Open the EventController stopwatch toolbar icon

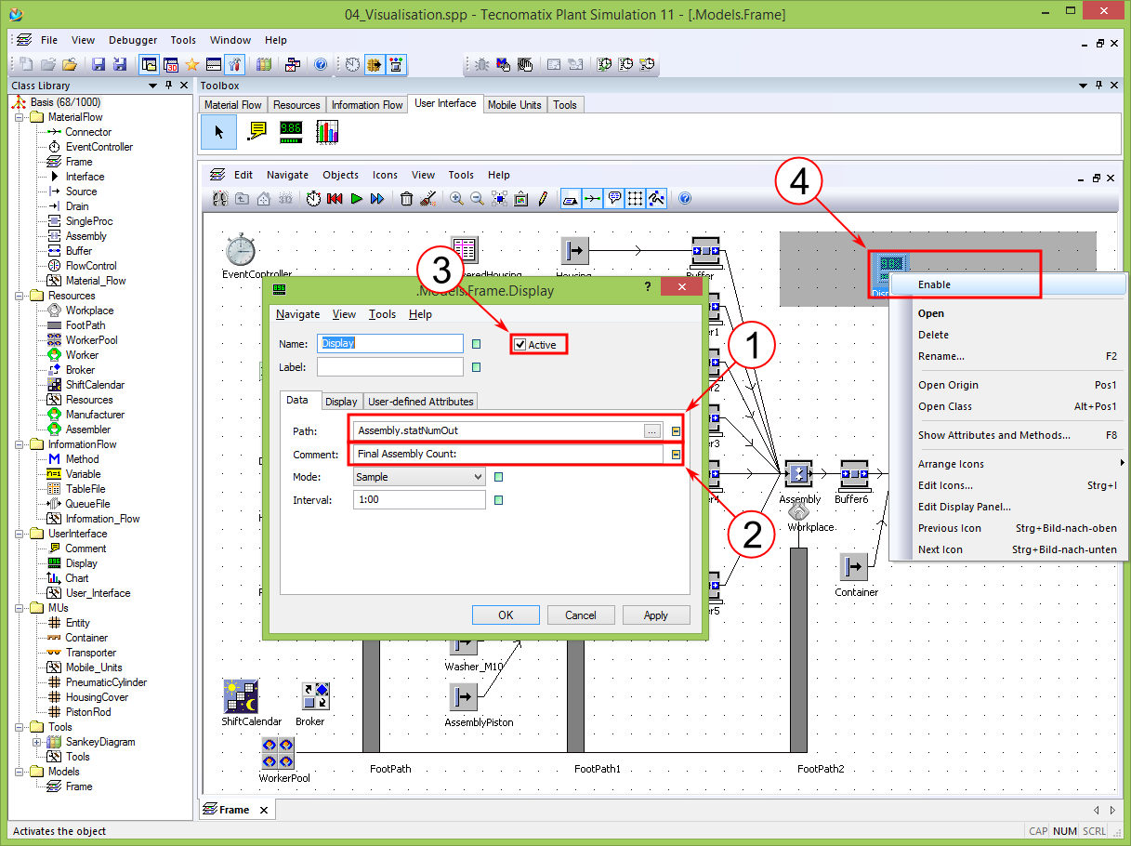pos(313,199)
